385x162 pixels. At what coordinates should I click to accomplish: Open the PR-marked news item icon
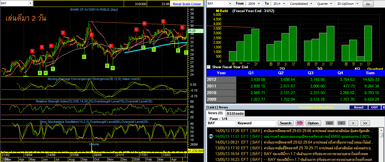pyautogui.click(x=210, y=136)
